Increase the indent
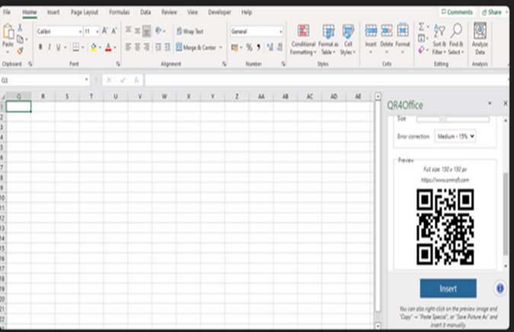 point(168,47)
